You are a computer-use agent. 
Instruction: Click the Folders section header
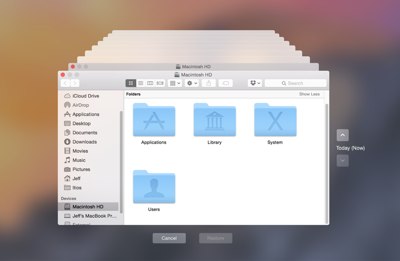tap(133, 94)
